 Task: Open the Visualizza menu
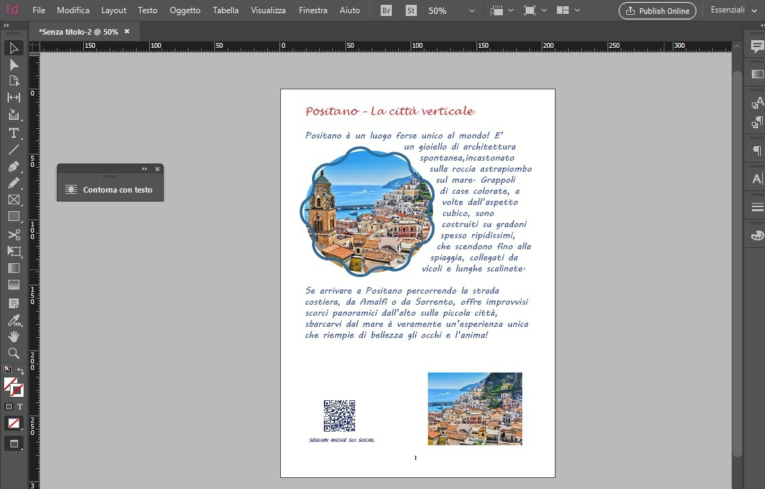[268, 10]
